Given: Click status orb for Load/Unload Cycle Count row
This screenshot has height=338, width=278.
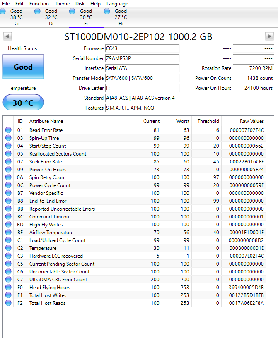Looking at the screenshot, I should click(x=8, y=240).
